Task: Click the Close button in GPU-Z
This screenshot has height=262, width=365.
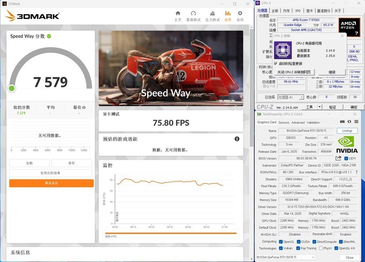Action: [349, 257]
